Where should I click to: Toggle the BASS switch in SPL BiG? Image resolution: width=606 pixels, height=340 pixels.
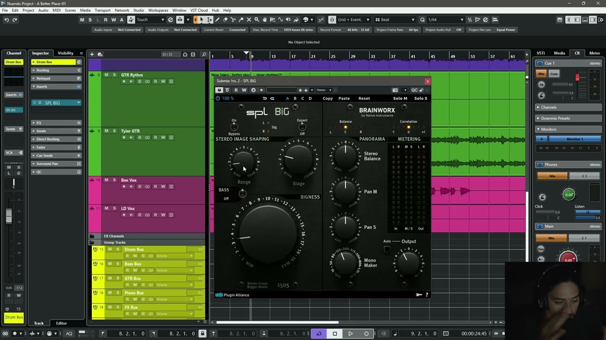[x=242, y=193]
